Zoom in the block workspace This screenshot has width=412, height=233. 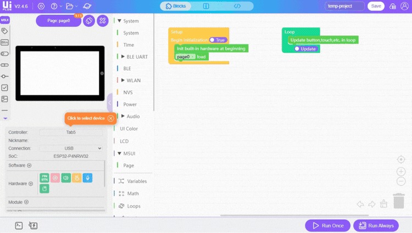click(401, 172)
